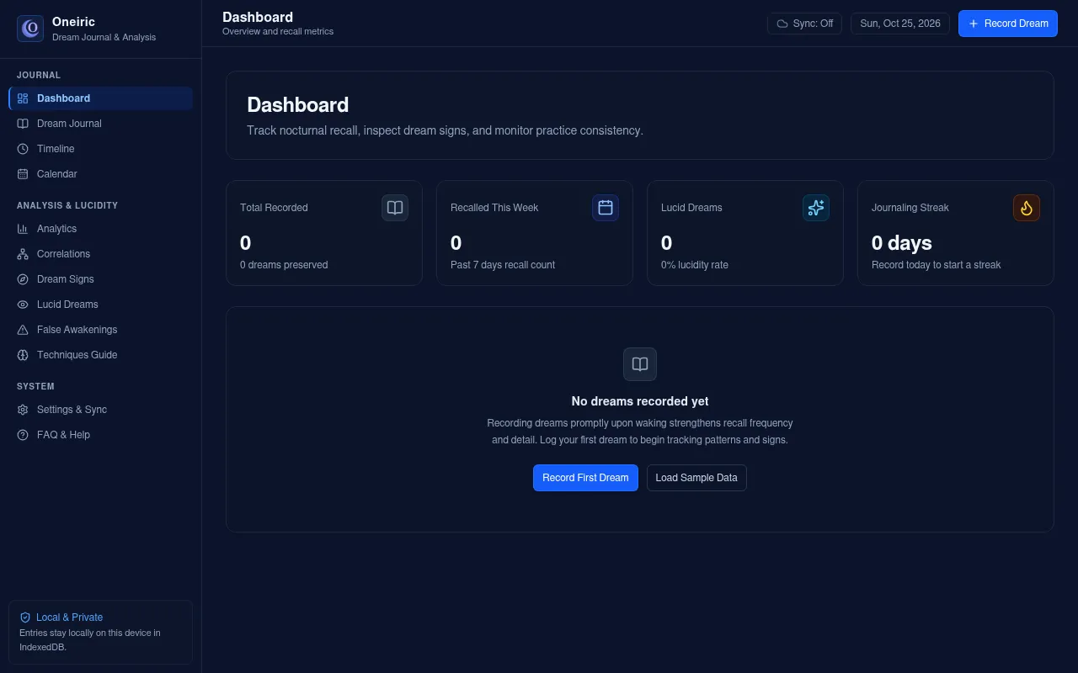The height and width of the screenshot is (673, 1078).
Task: Click the Record today to start a streak text
Action: pyautogui.click(x=937, y=265)
